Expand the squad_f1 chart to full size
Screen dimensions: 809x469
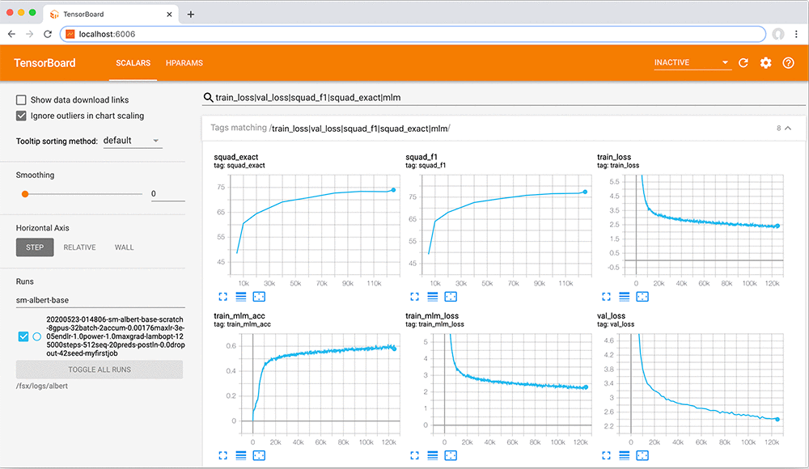[x=414, y=297]
